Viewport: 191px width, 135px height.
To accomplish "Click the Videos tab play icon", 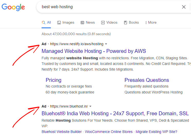I will point(103,23).
